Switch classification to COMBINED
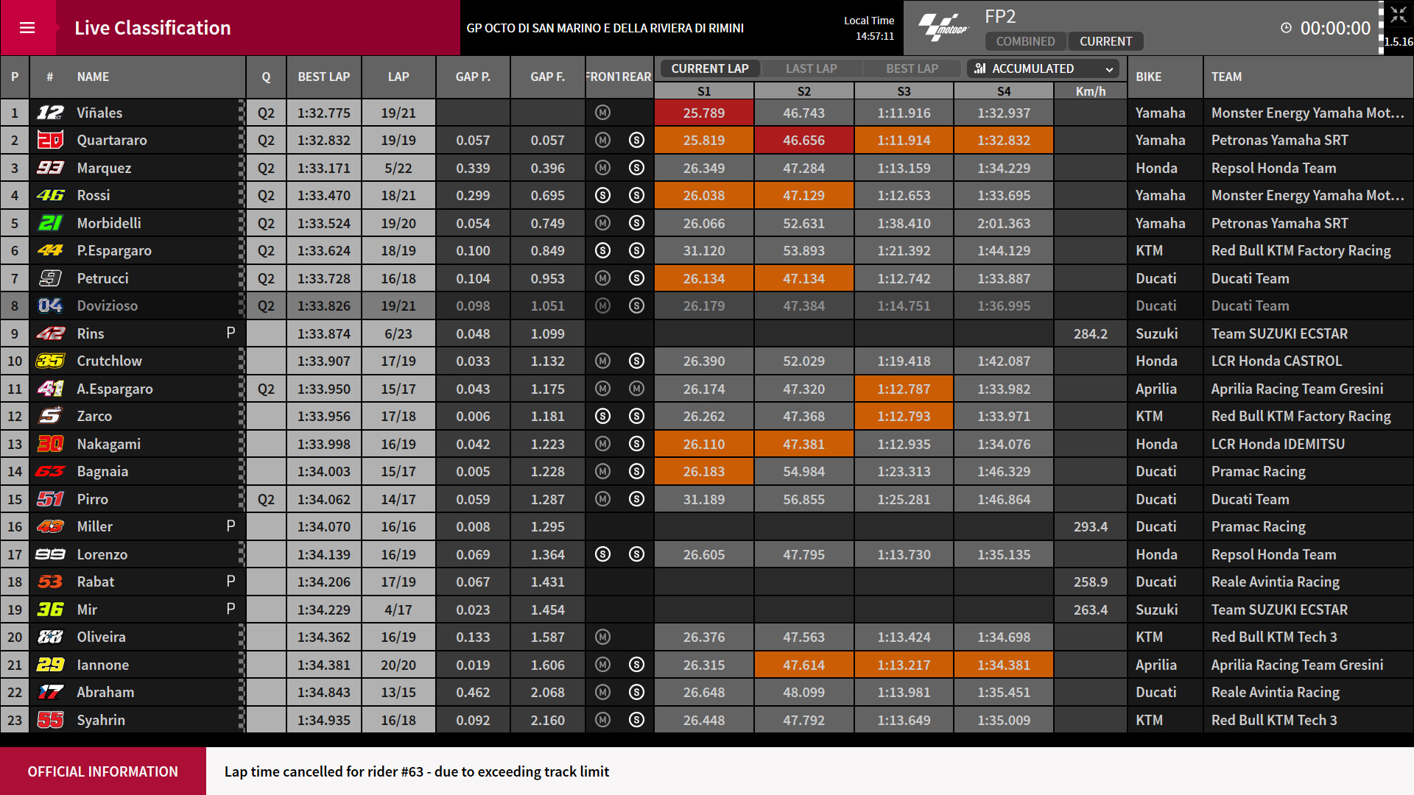Viewport: 1414px width, 795px height. (x=1025, y=41)
